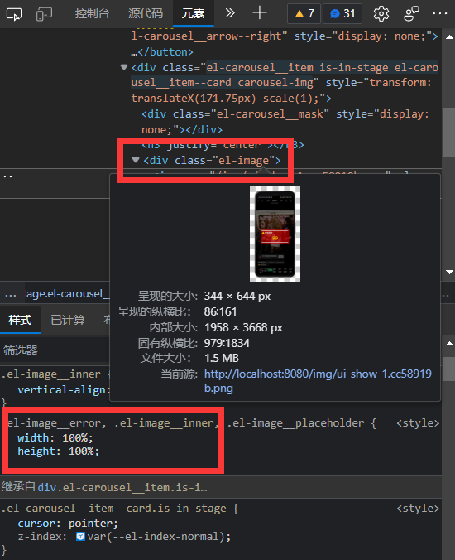Click the breadcrumb ellipsis on the left

click(10, 294)
